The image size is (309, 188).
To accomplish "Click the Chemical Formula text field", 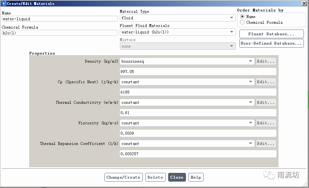I will (60, 33).
